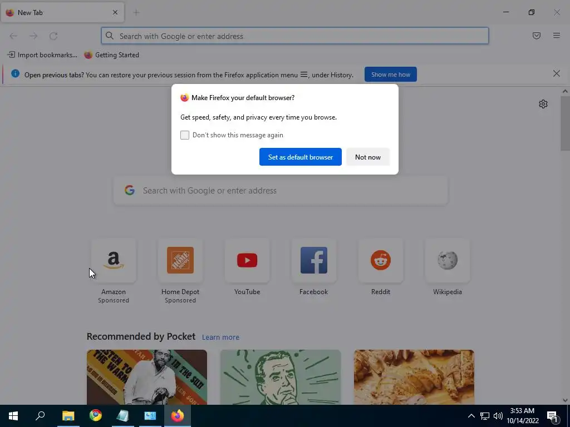This screenshot has height=427, width=570.
Task: Open Getting Started bookmark
Action: pyautogui.click(x=111, y=55)
